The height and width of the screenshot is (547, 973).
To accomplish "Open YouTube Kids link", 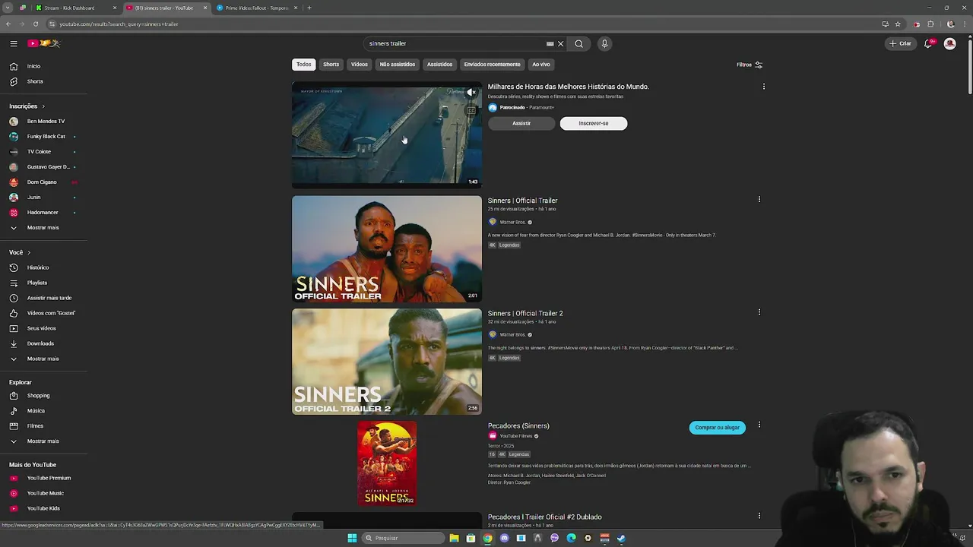I will tap(44, 508).
